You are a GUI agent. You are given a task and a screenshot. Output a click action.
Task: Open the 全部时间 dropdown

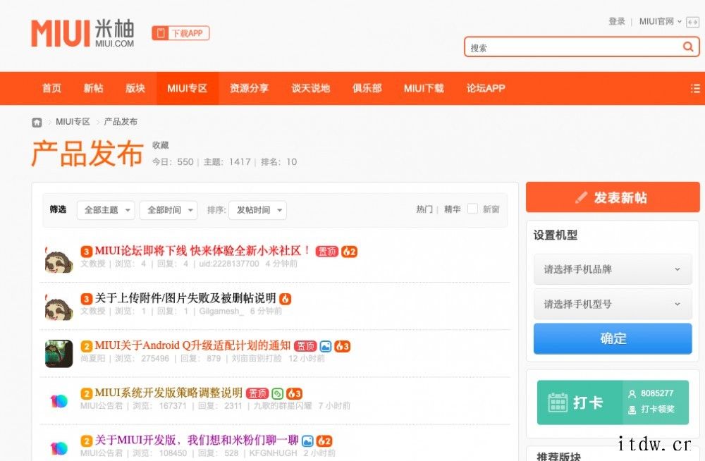(168, 210)
